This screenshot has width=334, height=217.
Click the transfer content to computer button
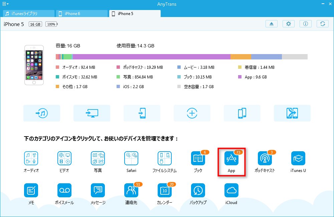[x=92, y=113]
